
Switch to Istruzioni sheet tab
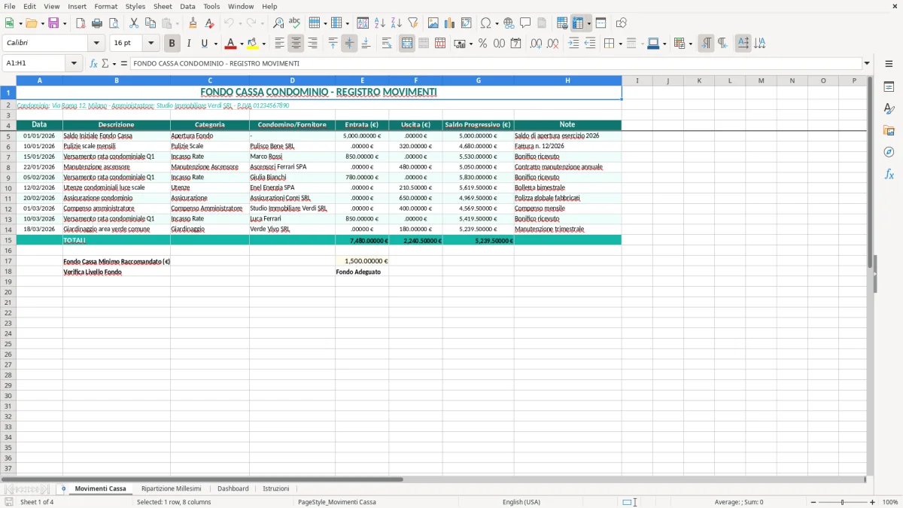(276, 488)
